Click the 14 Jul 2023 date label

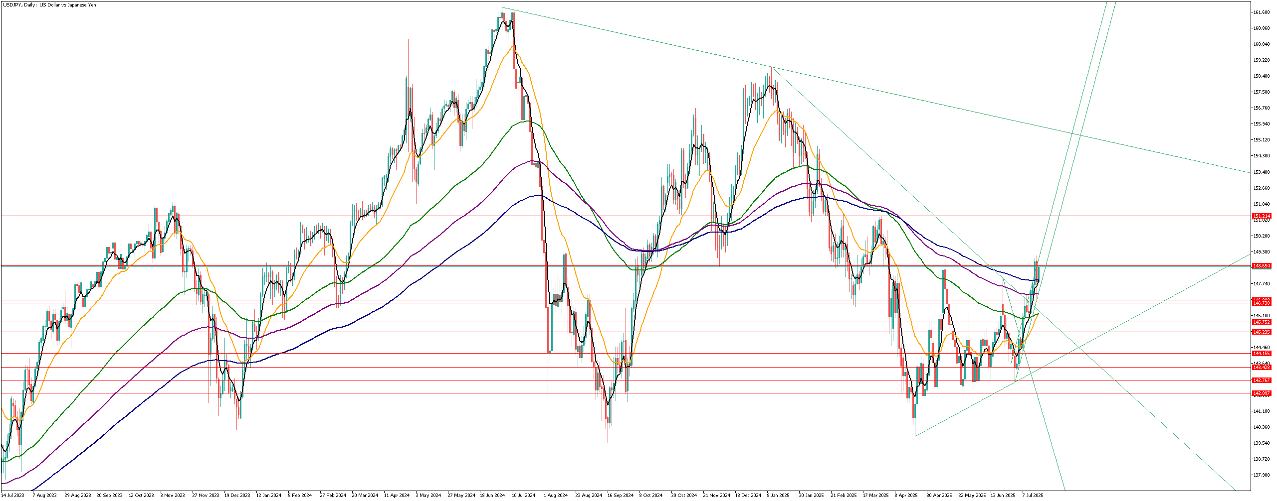click(13, 496)
